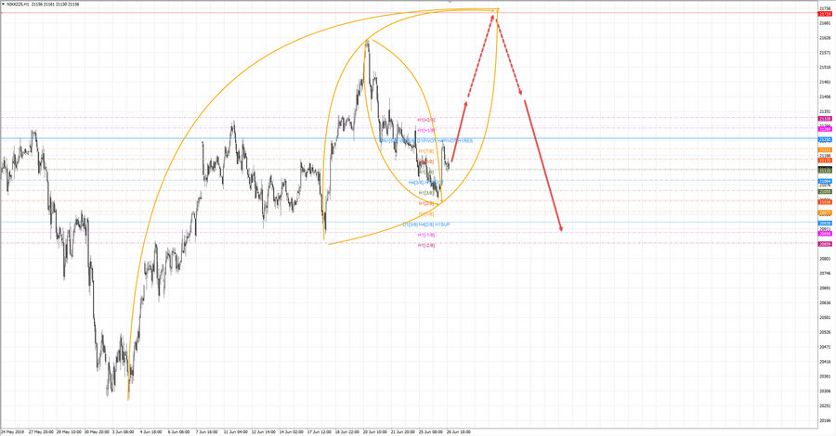This screenshot has width=836, height=436.
Task: Select the blue 20938 price tag
Action: coord(825,223)
